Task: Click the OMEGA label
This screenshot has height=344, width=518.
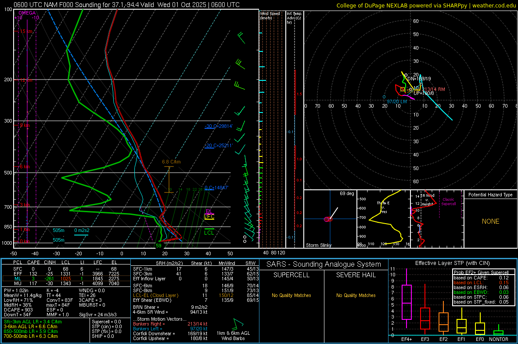Action: 27,13
